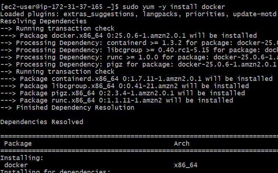
Task: Click the containerd >= 1.3.2 dependency line
Action: click(139, 43)
